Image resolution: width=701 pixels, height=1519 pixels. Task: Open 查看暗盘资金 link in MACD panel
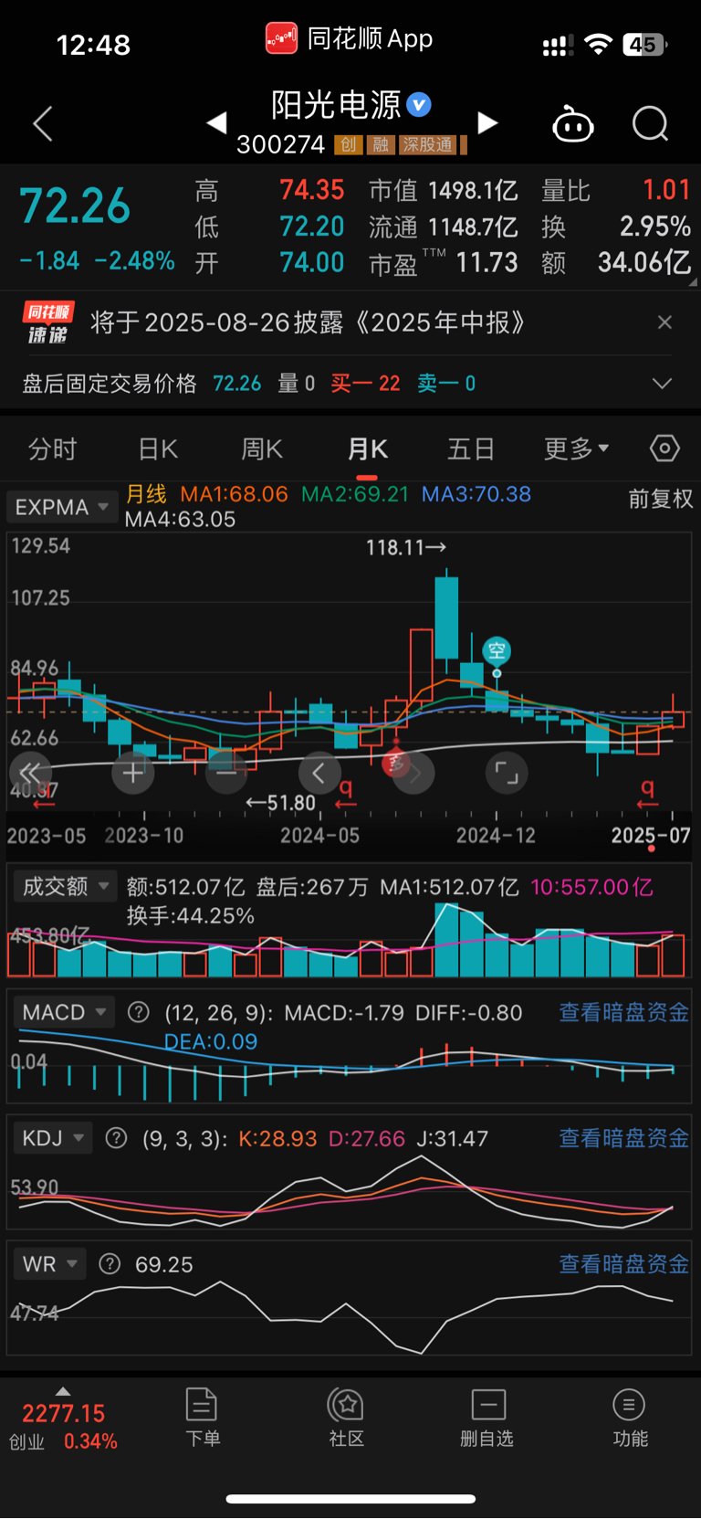624,1012
